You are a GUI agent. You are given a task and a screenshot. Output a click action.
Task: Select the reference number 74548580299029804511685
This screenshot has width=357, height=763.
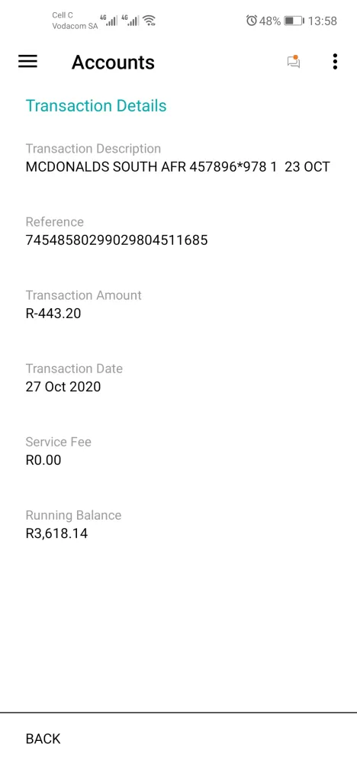pos(117,240)
